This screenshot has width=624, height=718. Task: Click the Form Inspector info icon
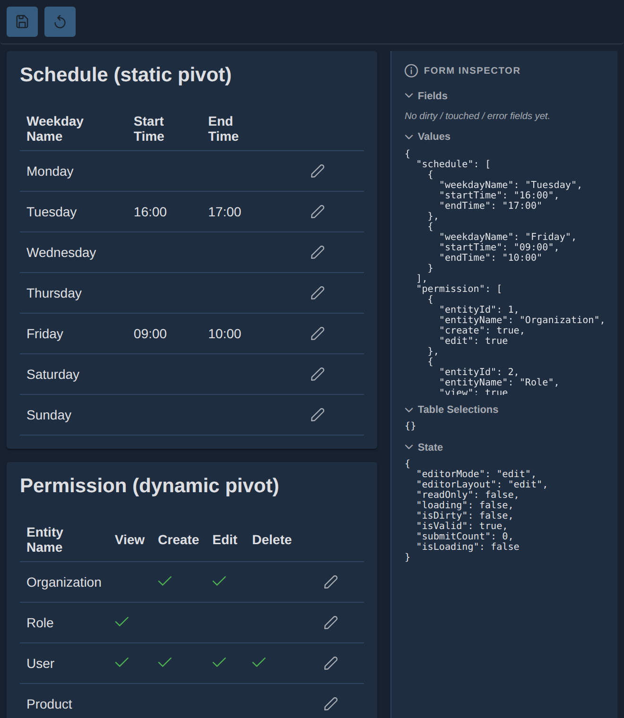[x=411, y=70]
